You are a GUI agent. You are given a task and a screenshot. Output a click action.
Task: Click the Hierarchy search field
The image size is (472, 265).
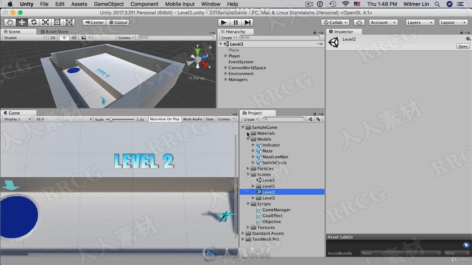tap(280, 38)
